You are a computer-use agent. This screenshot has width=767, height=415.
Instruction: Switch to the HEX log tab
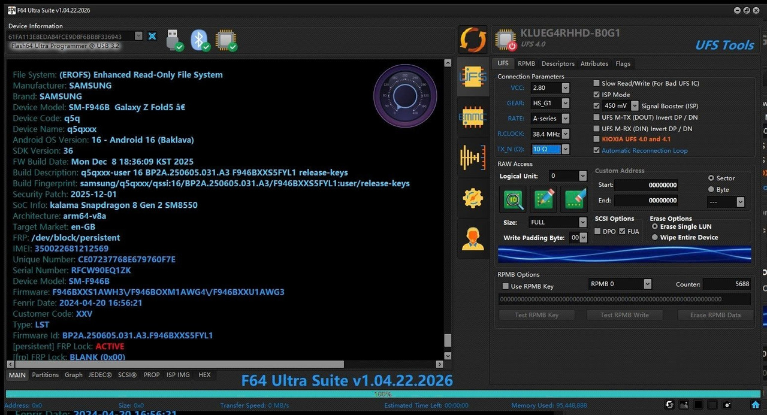[204, 375]
